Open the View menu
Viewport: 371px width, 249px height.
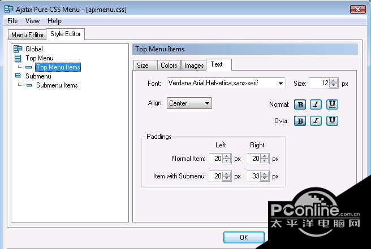(x=32, y=21)
